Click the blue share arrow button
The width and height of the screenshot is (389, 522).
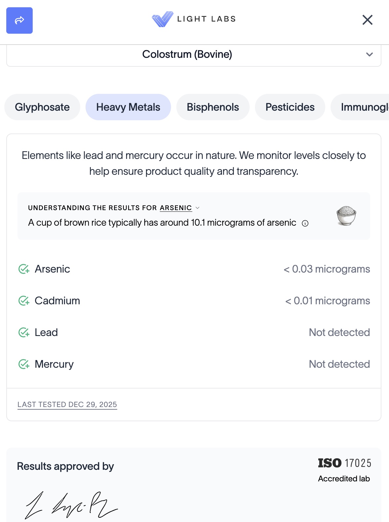coord(19,20)
